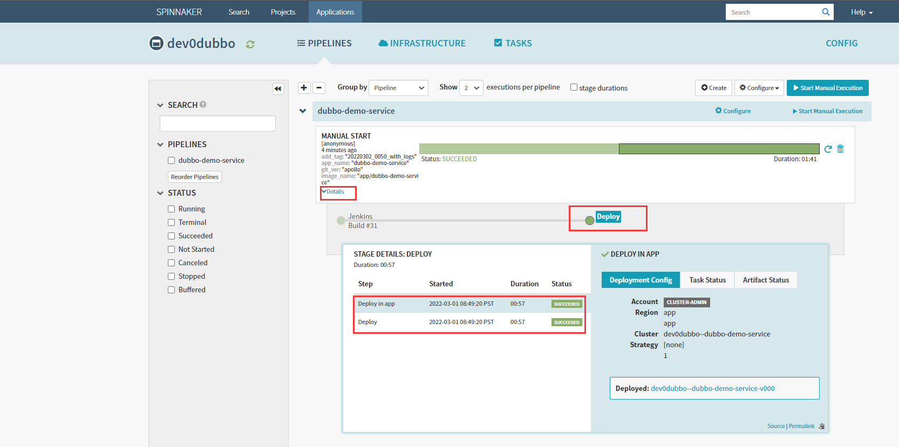Viewport: 899px width, 447px height.
Task: Click the 'Status: SUCCEEDED' text
Action: pos(449,159)
